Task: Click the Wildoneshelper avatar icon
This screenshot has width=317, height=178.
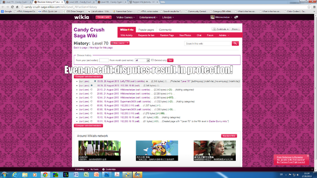Action: [x=212, y=17]
